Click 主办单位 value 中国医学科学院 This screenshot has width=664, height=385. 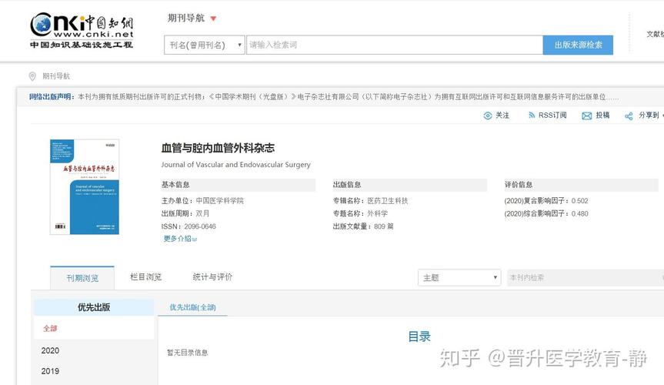point(220,200)
